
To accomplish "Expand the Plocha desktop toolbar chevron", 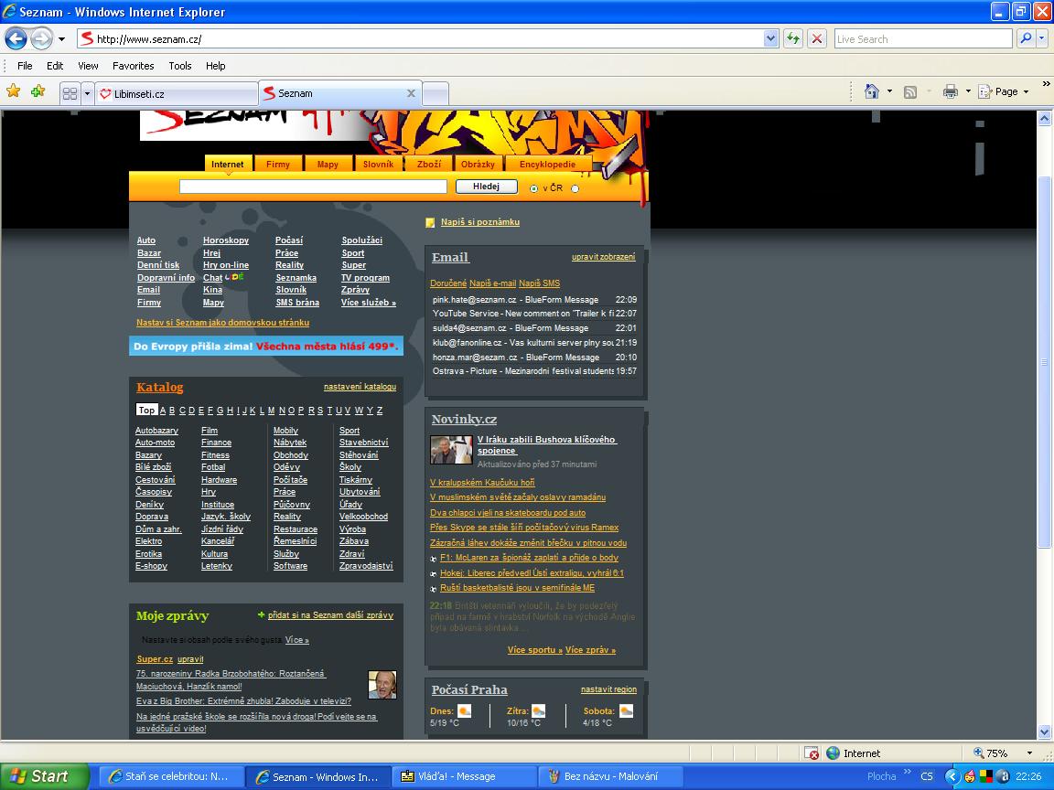I will point(908,772).
